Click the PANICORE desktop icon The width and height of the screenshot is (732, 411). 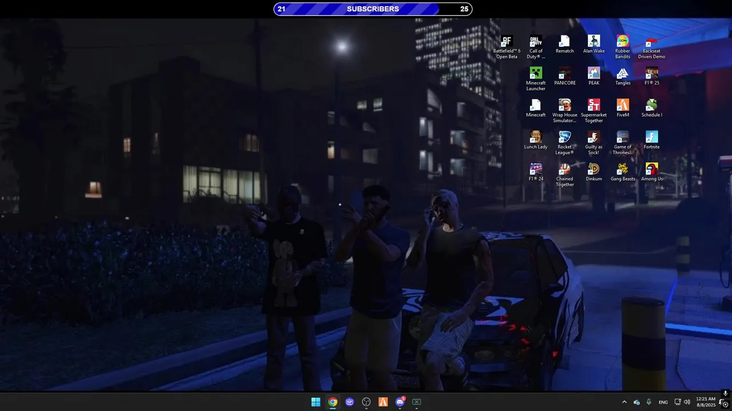(564, 77)
